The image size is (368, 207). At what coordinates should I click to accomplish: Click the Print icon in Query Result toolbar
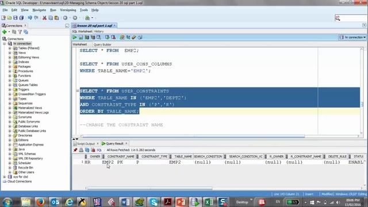coord(81,150)
